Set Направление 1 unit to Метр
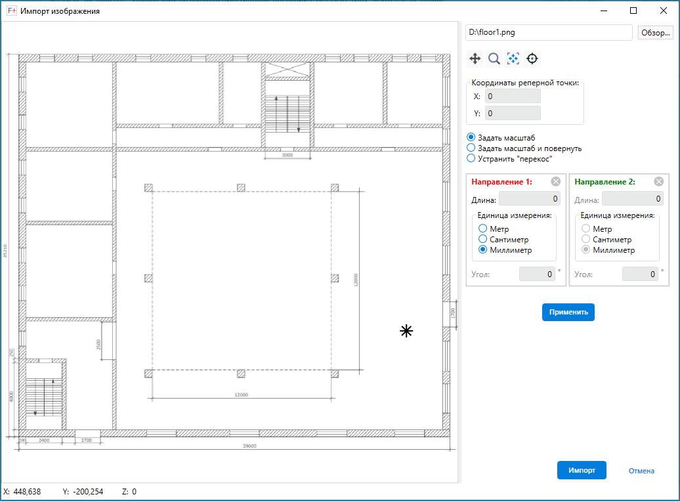The image size is (680, 501). [x=494, y=229]
